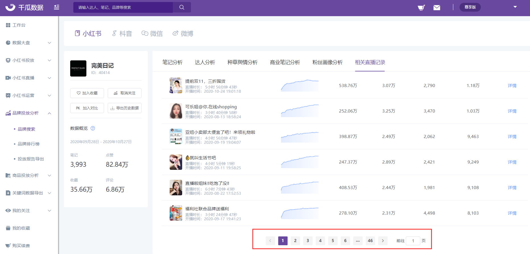Screen dimensions: 530x254
Task: Click the 小红书投放 sidebar icon
Action: (8, 60)
